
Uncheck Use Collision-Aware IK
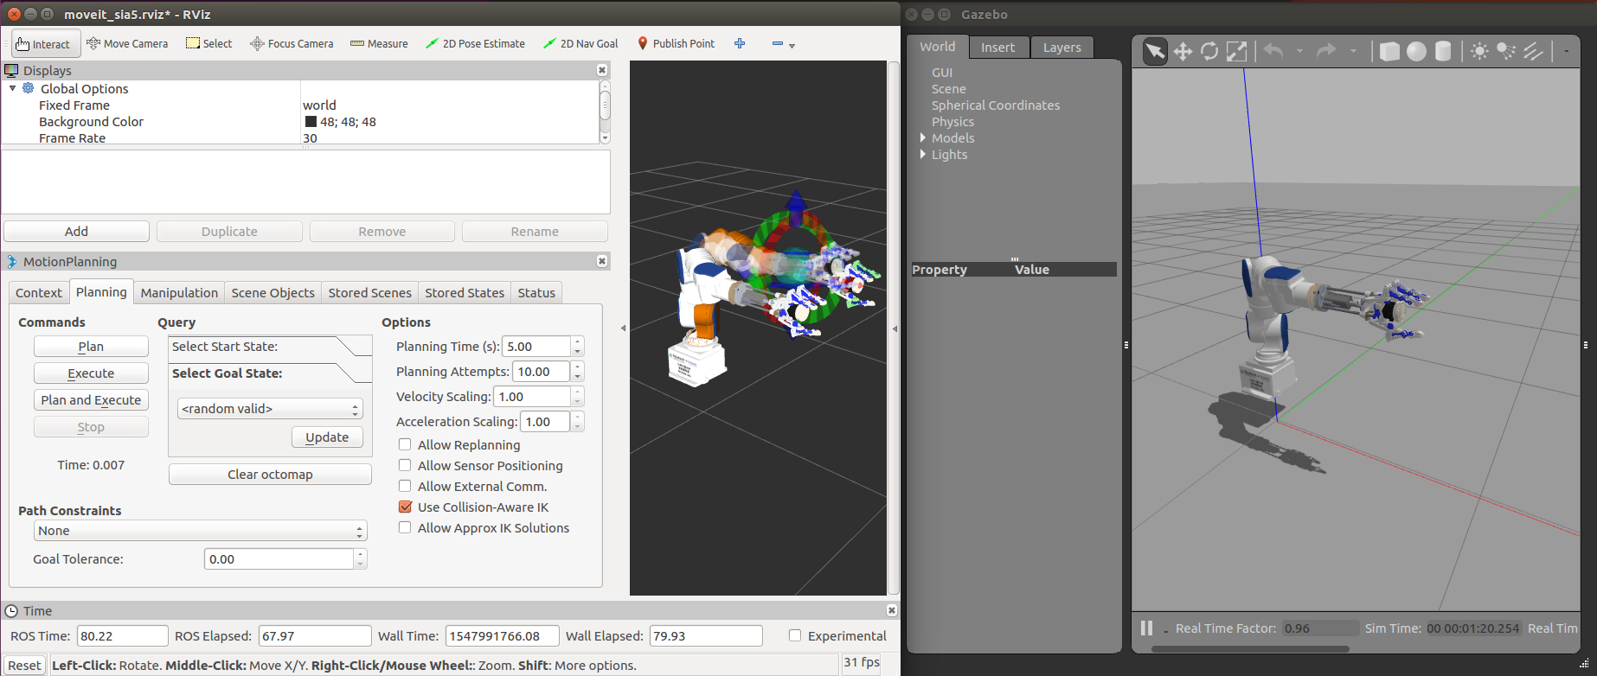click(x=405, y=507)
